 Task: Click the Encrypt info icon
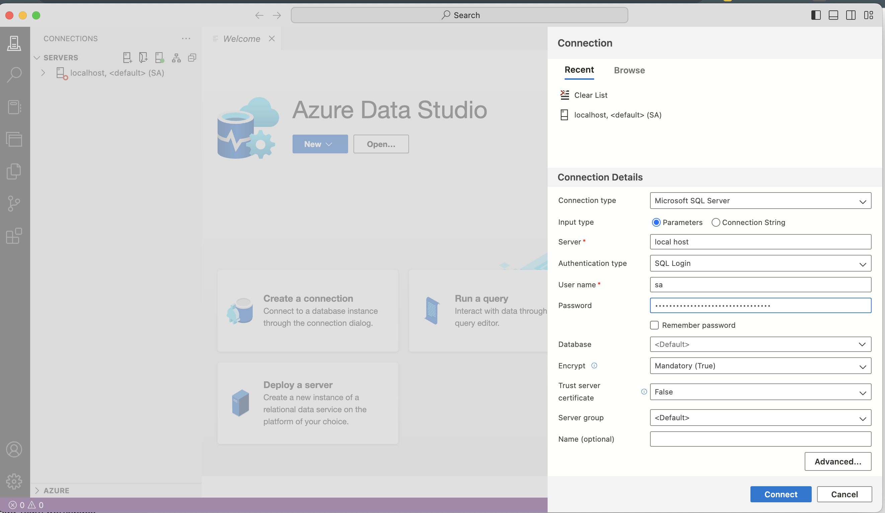pos(594,365)
